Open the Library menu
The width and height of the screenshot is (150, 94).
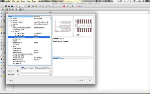[x=40, y=1]
